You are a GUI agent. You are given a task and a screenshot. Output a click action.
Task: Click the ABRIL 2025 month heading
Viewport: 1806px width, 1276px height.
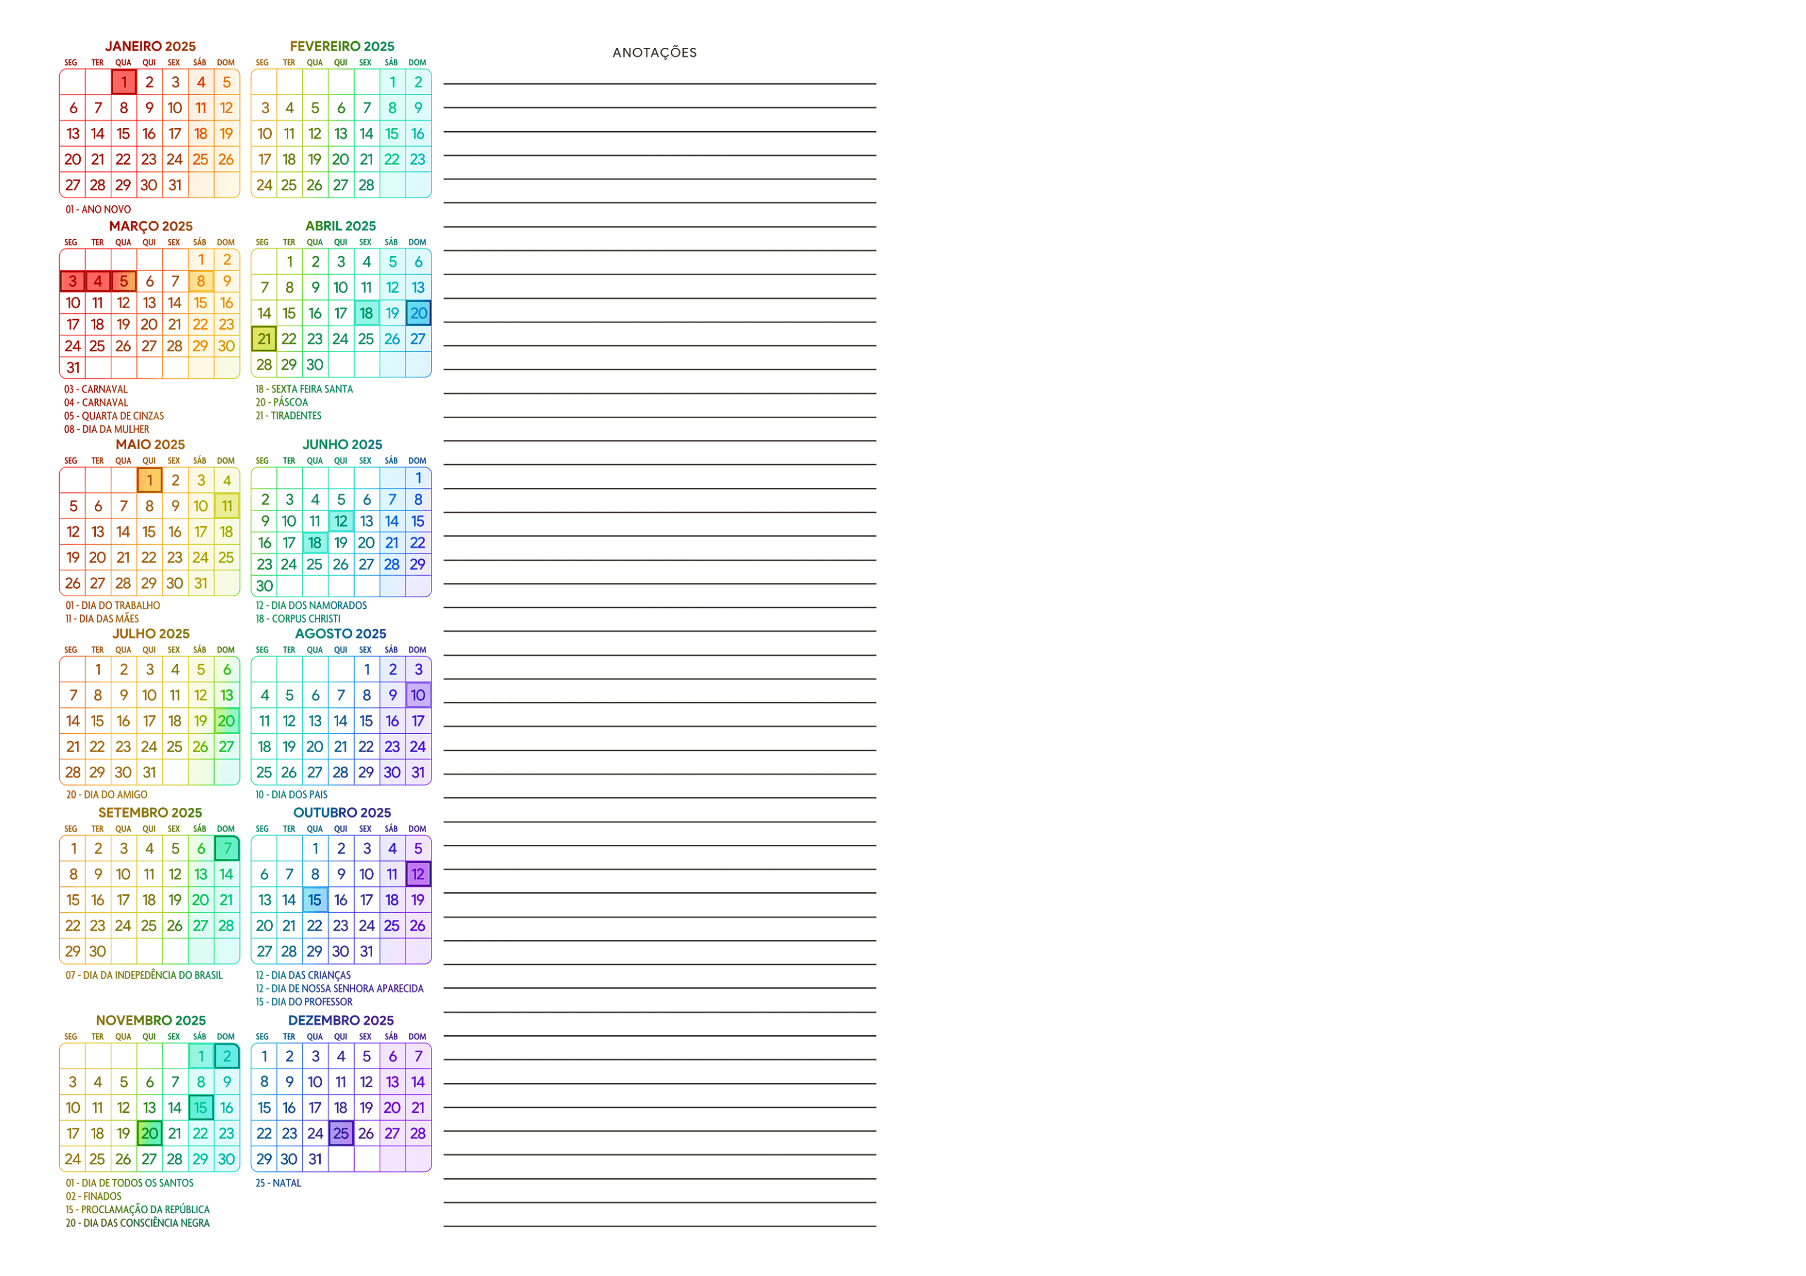coord(341,226)
